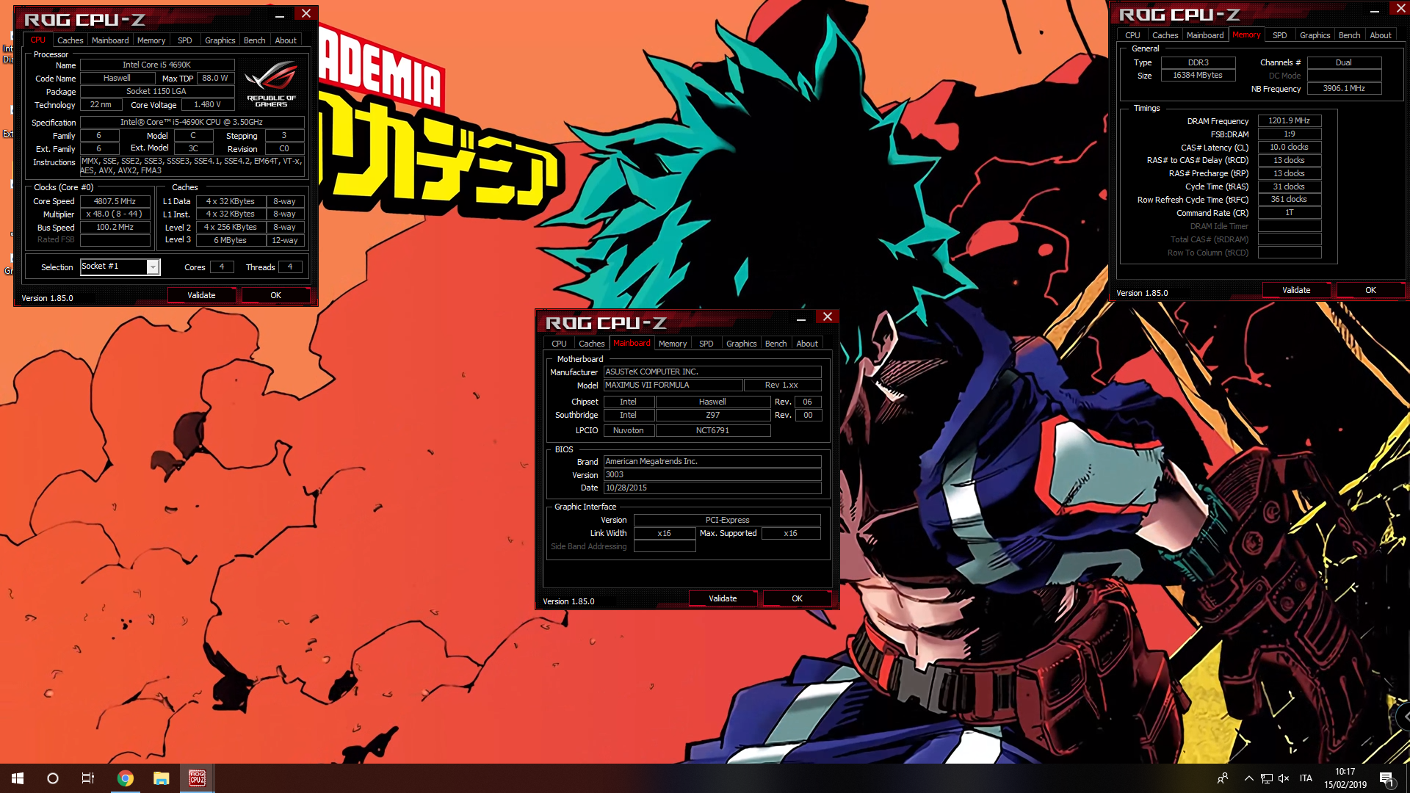The height and width of the screenshot is (793, 1410).
Task: Minimize the Memory CPU-Z window
Action: click(x=1375, y=10)
